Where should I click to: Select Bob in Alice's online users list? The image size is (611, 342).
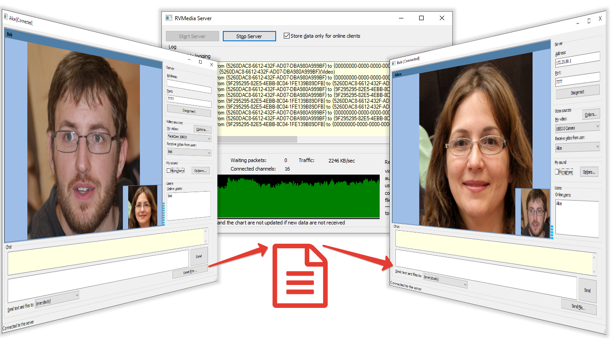coord(170,196)
